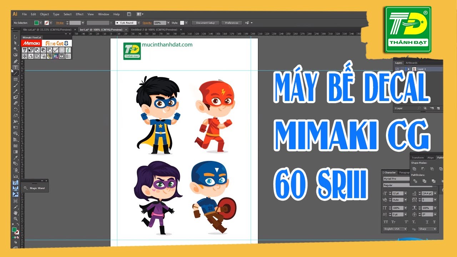Screen dimensions: 457x257
Task: Toggle Small Caps Tt button in Character panel
Action: (x=393, y=222)
